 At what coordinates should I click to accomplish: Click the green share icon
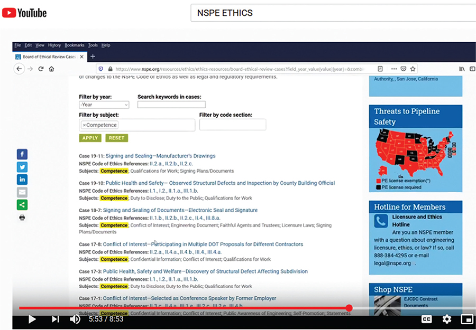(x=22, y=205)
